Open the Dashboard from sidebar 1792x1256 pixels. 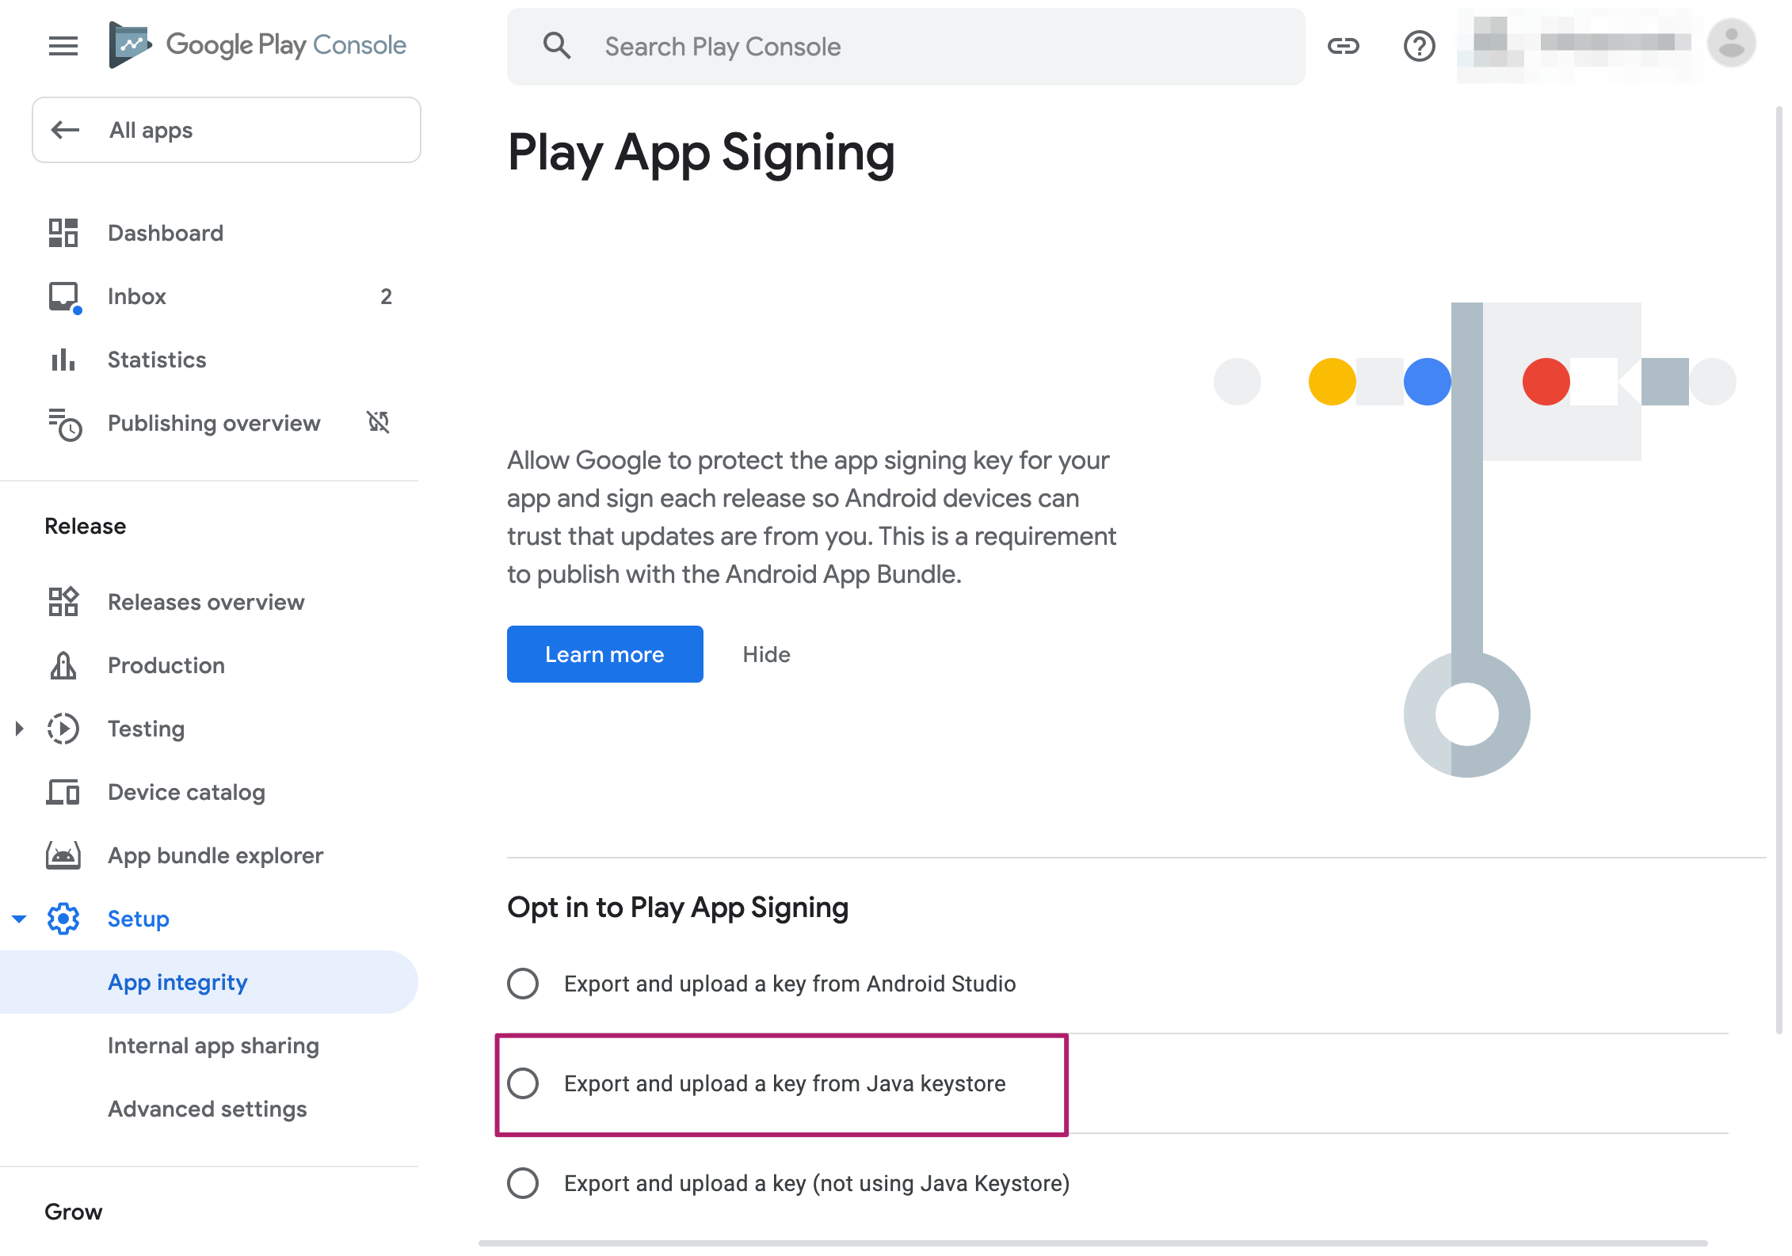coord(166,232)
